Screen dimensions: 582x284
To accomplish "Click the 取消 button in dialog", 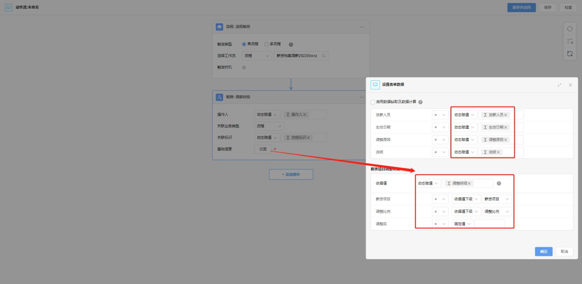I will (564, 251).
